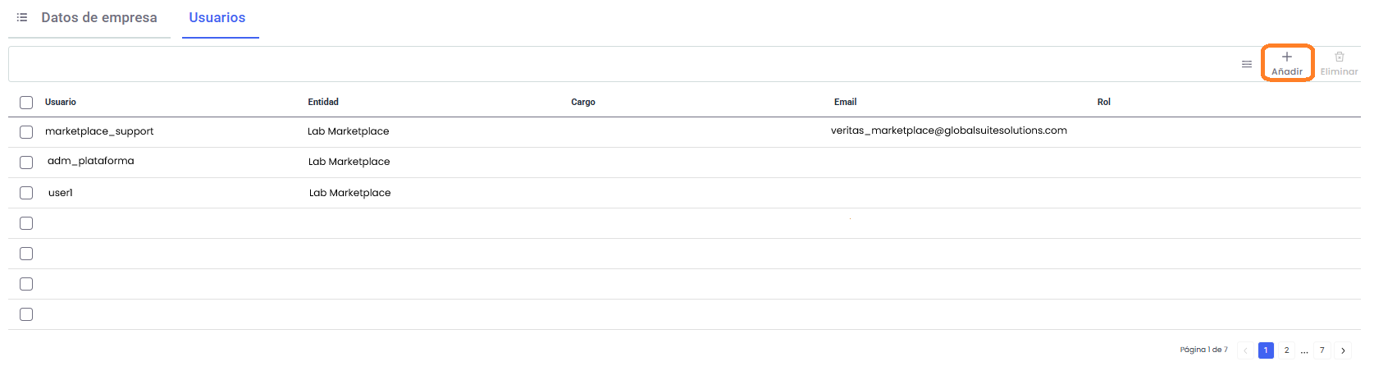Screen dimensions: 1374x380
Task: Open the Datos de empresa tab
Action: tap(98, 18)
